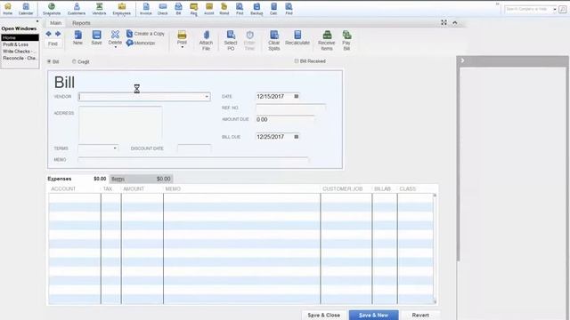The image size is (570, 320).
Task: Switch to the Main tab
Action: tap(55, 23)
